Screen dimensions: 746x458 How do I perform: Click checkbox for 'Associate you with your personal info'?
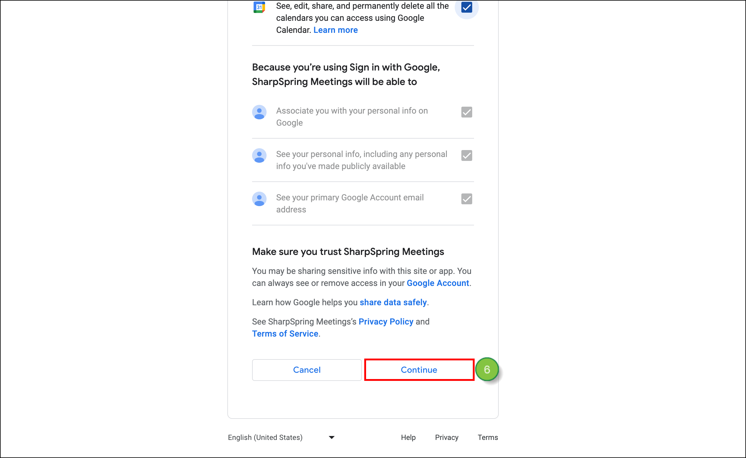click(x=466, y=112)
